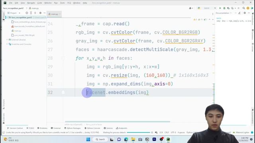The height and width of the screenshot is (143, 255).
Task: Click the orange IDE updates icon
Action: [x=248, y=8]
